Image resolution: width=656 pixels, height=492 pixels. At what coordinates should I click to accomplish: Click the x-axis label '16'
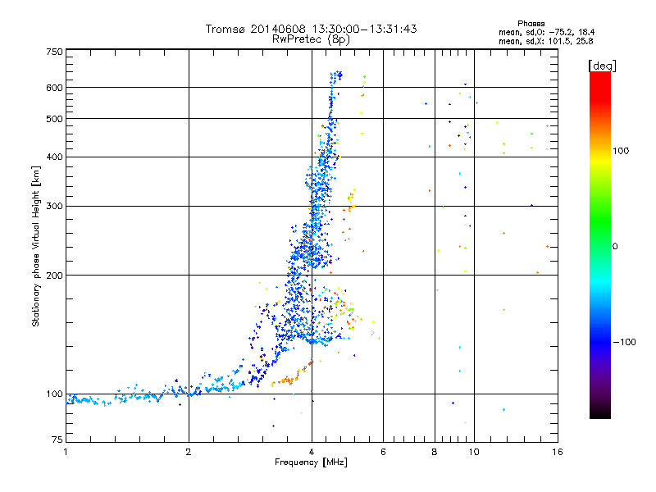[x=558, y=452]
